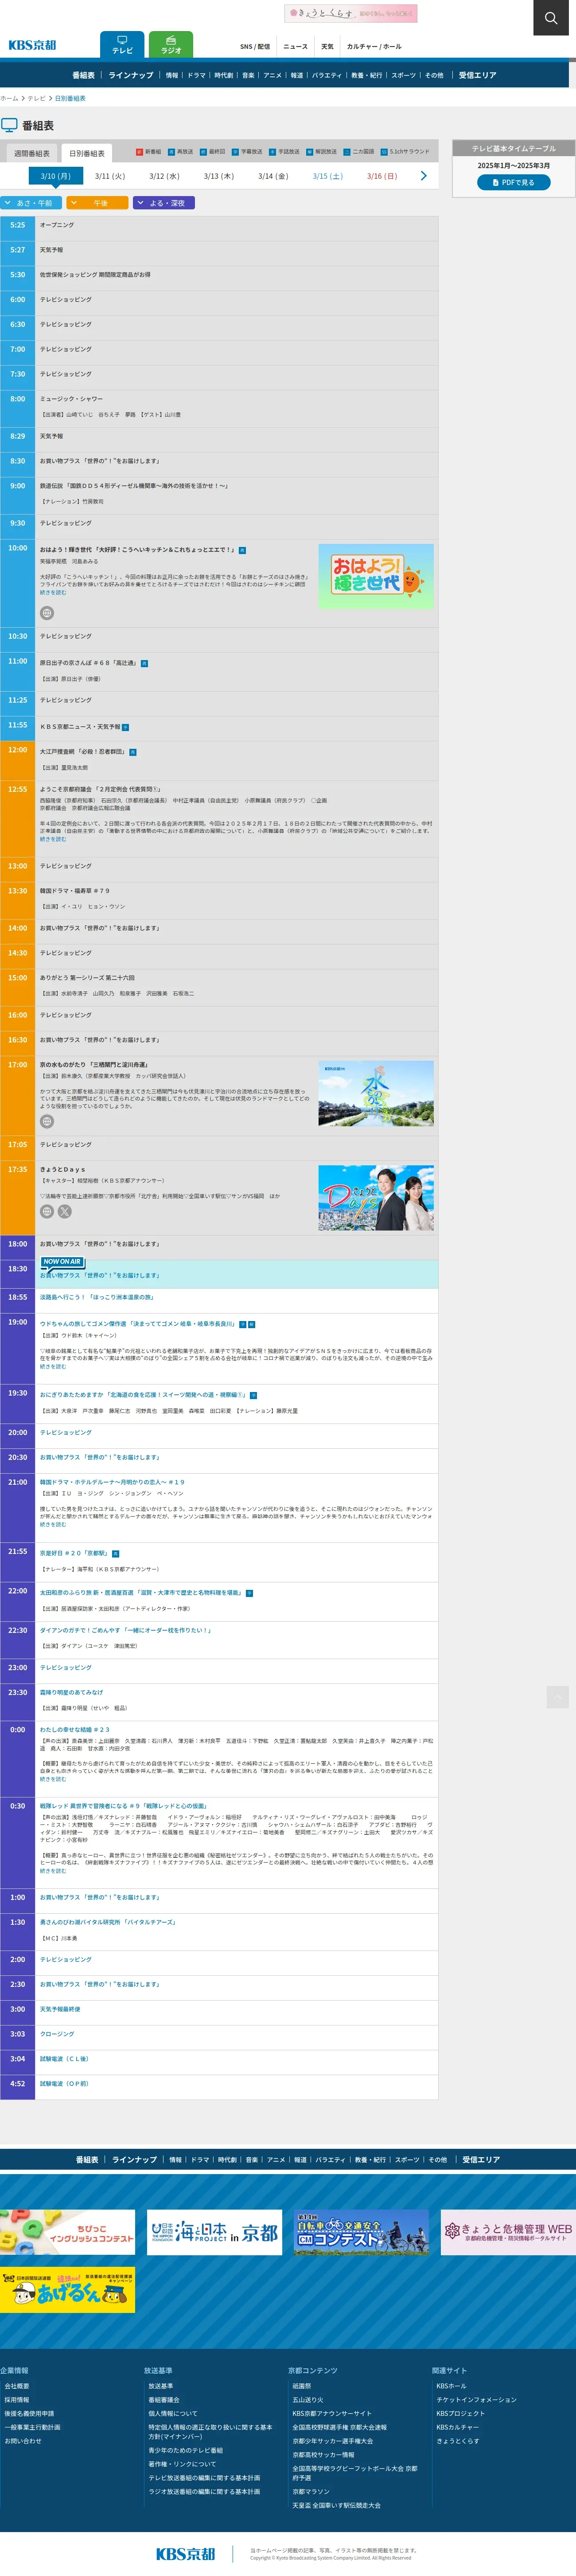576x2576 pixels.
Task: Click the NOW ON AIR お買い物プラス row
Action: pyautogui.click(x=220, y=1274)
